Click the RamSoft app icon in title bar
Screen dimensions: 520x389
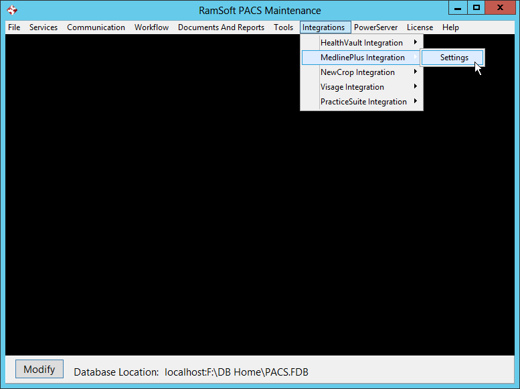tap(11, 10)
